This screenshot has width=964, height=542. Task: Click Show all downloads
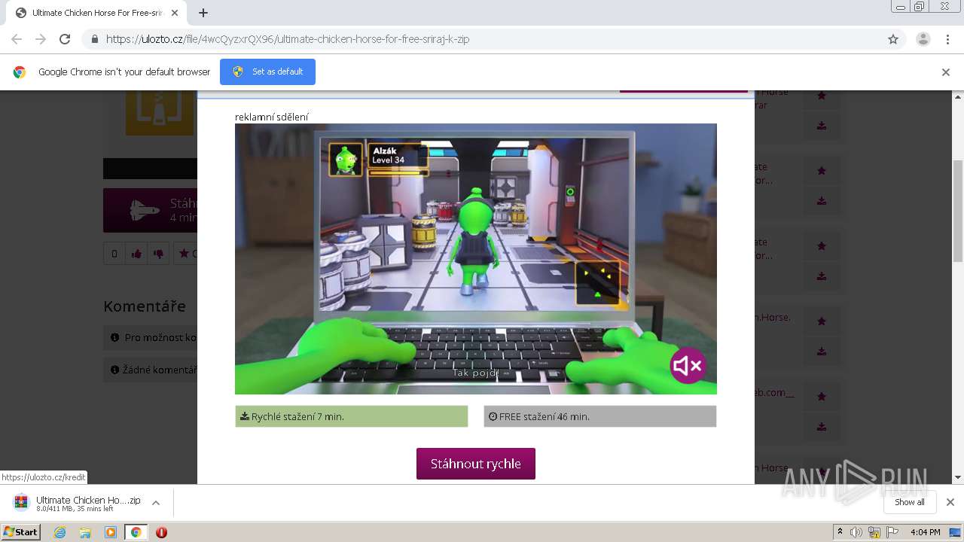(910, 502)
